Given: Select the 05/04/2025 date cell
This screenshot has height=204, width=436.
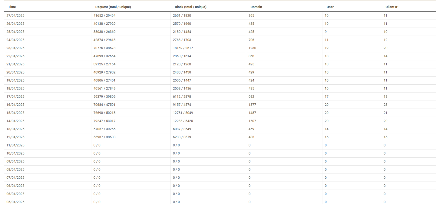Looking at the screenshot, I should tap(15, 202).
